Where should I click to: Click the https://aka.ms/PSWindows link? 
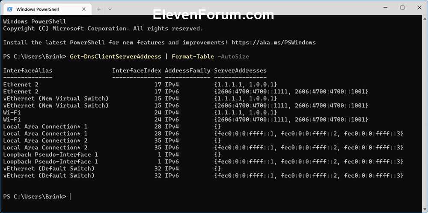(x=273, y=43)
